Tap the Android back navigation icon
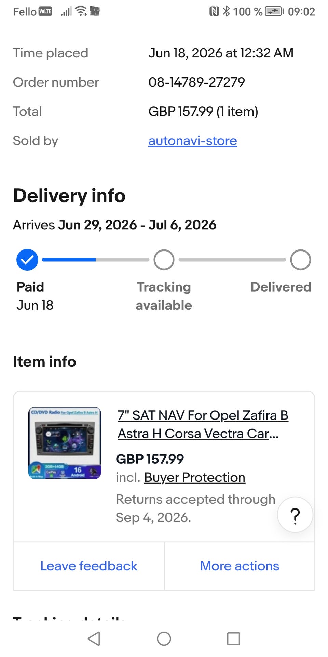The height and width of the screenshot is (657, 328). pyautogui.click(x=94, y=639)
